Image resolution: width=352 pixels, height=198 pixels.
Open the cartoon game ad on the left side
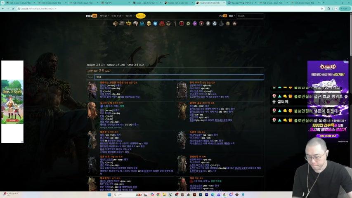[x=12, y=101]
